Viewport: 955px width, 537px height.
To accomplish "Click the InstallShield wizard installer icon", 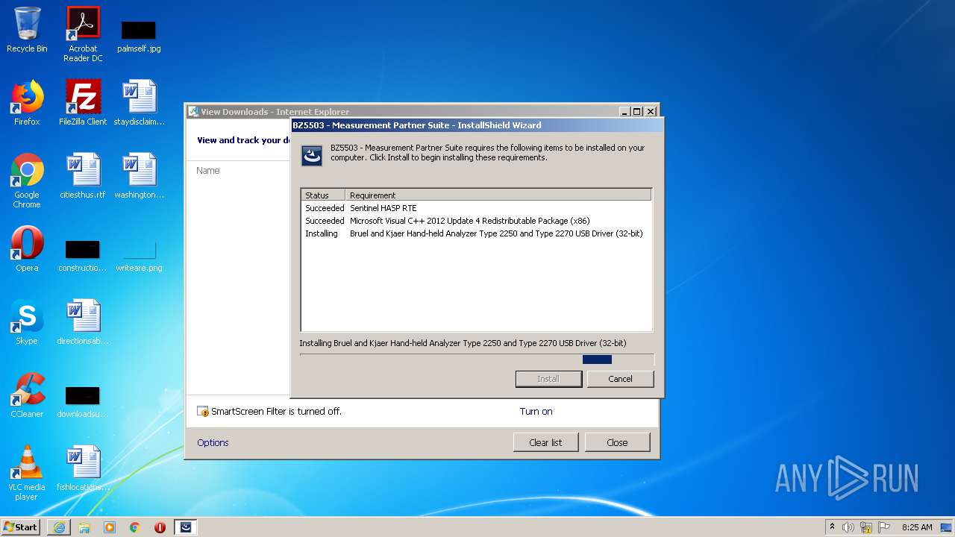I will [x=312, y=155].
